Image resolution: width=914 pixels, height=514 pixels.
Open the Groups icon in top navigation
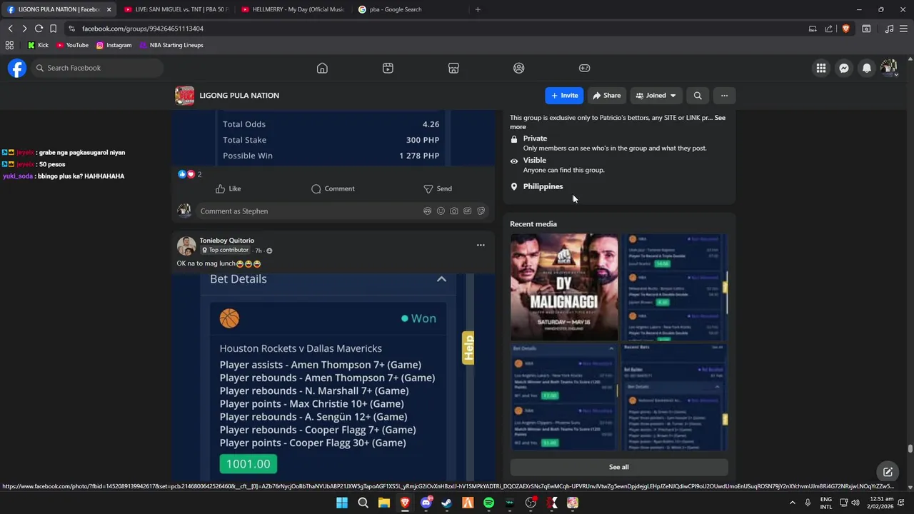point(519,68)
